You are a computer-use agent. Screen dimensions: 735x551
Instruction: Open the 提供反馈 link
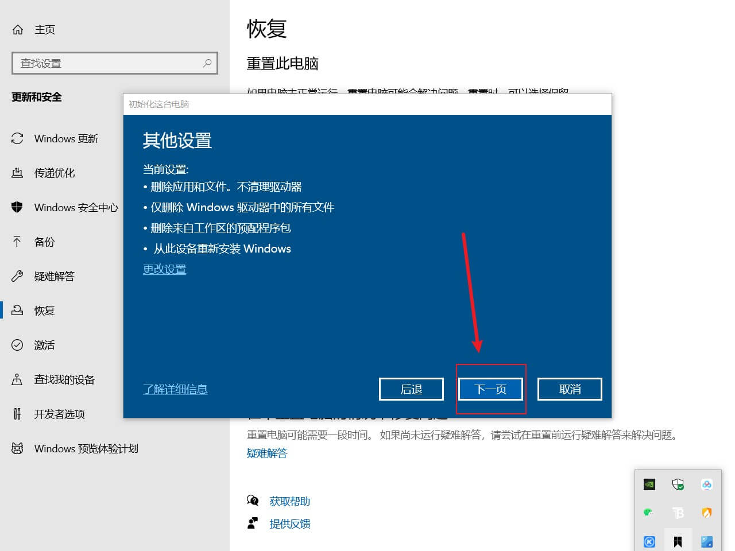pos(290,523)
